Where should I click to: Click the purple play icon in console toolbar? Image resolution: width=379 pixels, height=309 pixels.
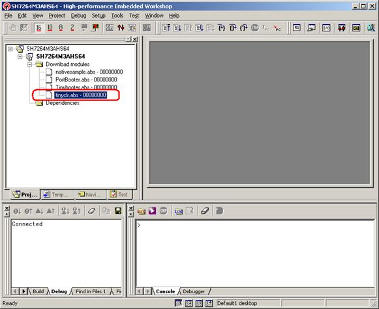pos(152,211)
